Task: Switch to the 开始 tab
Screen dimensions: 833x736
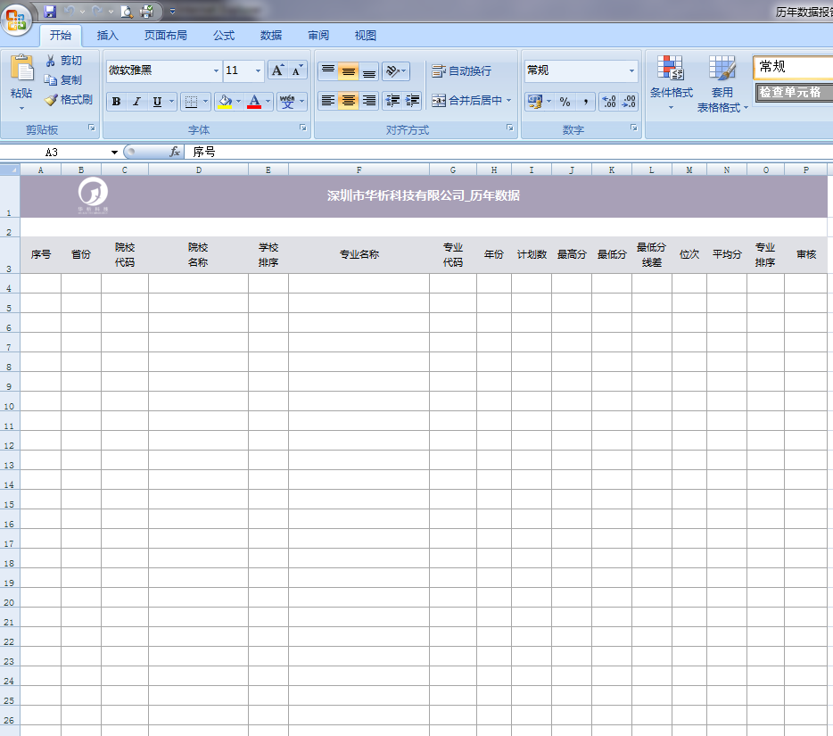Action: coord(61,35)
